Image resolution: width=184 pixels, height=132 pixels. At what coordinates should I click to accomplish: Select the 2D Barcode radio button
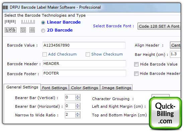[43, 31]
